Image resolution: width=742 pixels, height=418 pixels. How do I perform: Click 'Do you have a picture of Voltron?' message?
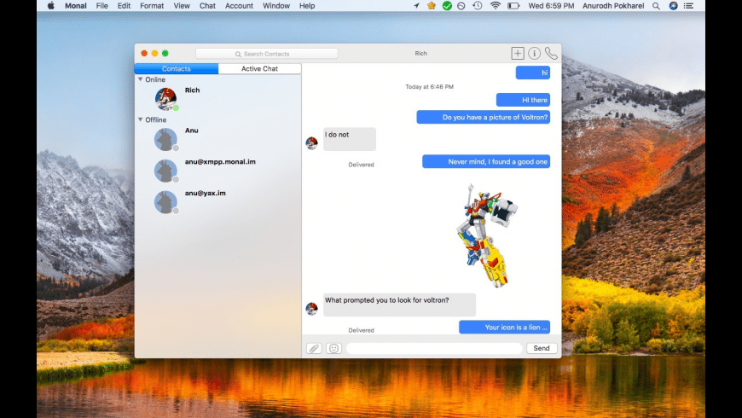(x=483, y=117)
